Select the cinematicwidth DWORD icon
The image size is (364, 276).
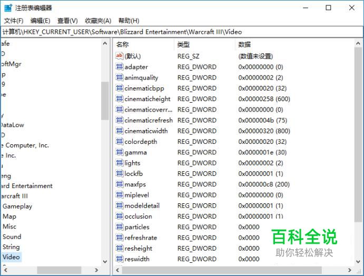coord(119,131)
